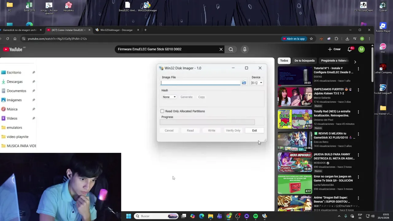Search YouTube with voice microphone
Viewport: 393px width, 221px height.
tap(245, 49)
